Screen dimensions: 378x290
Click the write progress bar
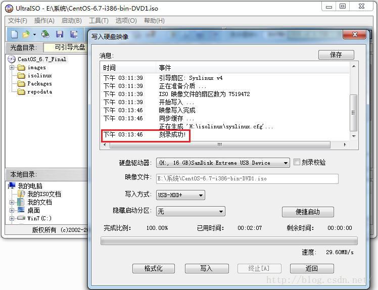coord(229,241)
